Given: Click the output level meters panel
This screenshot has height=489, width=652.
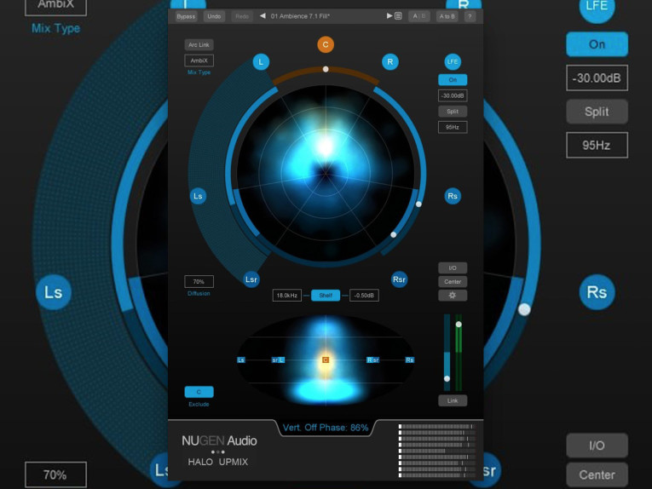Looking at the screenshot, I should click(436, 451).
